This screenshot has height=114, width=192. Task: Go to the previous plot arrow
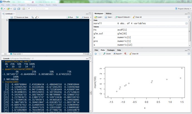pos(96,53)
